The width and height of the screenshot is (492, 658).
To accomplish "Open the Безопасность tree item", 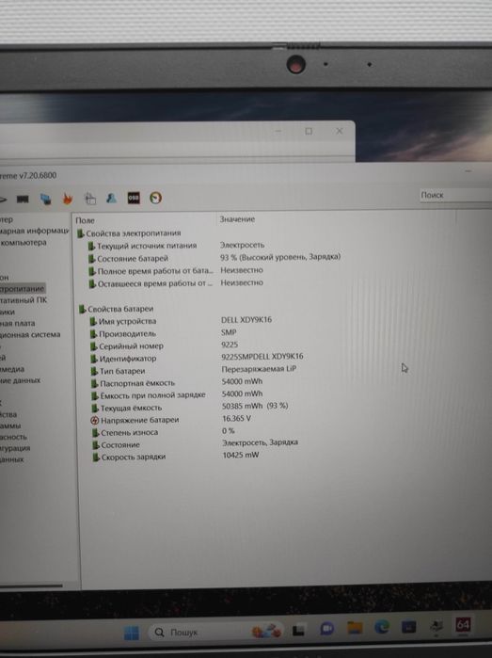I will pyautogui.click(x=13, y=437).
